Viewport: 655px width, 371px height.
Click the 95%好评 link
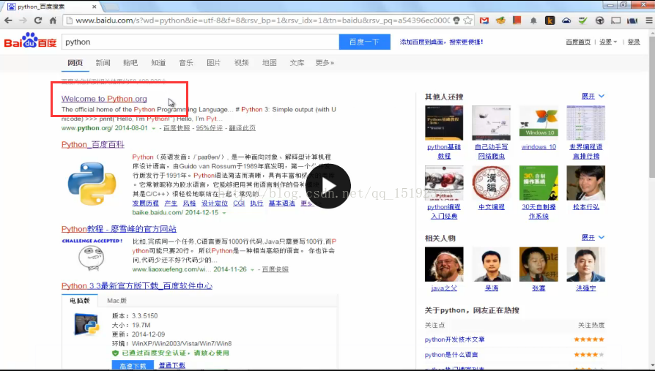pos(210,128)
